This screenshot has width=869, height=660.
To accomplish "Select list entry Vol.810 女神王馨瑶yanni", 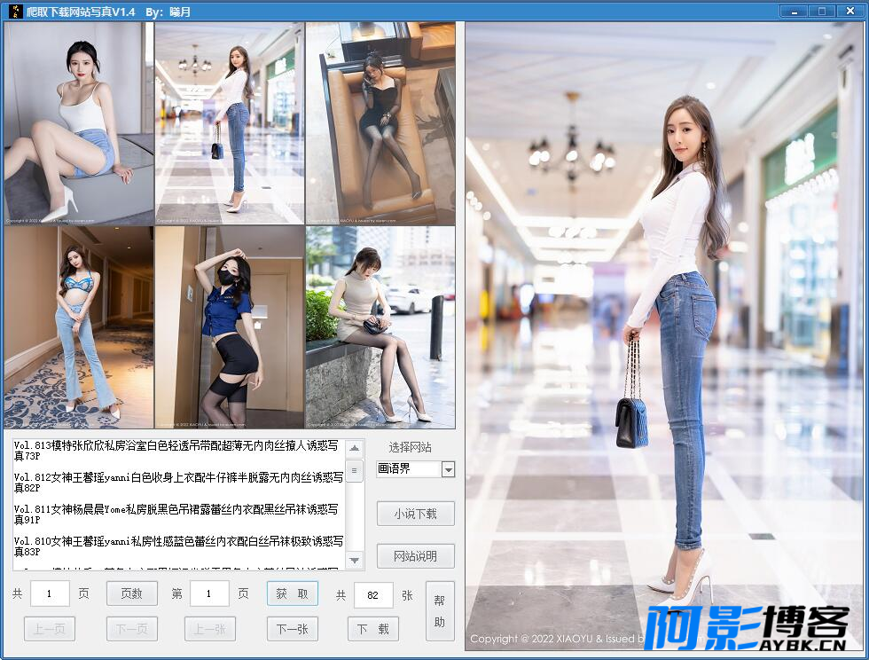I will tap(178, 546).
